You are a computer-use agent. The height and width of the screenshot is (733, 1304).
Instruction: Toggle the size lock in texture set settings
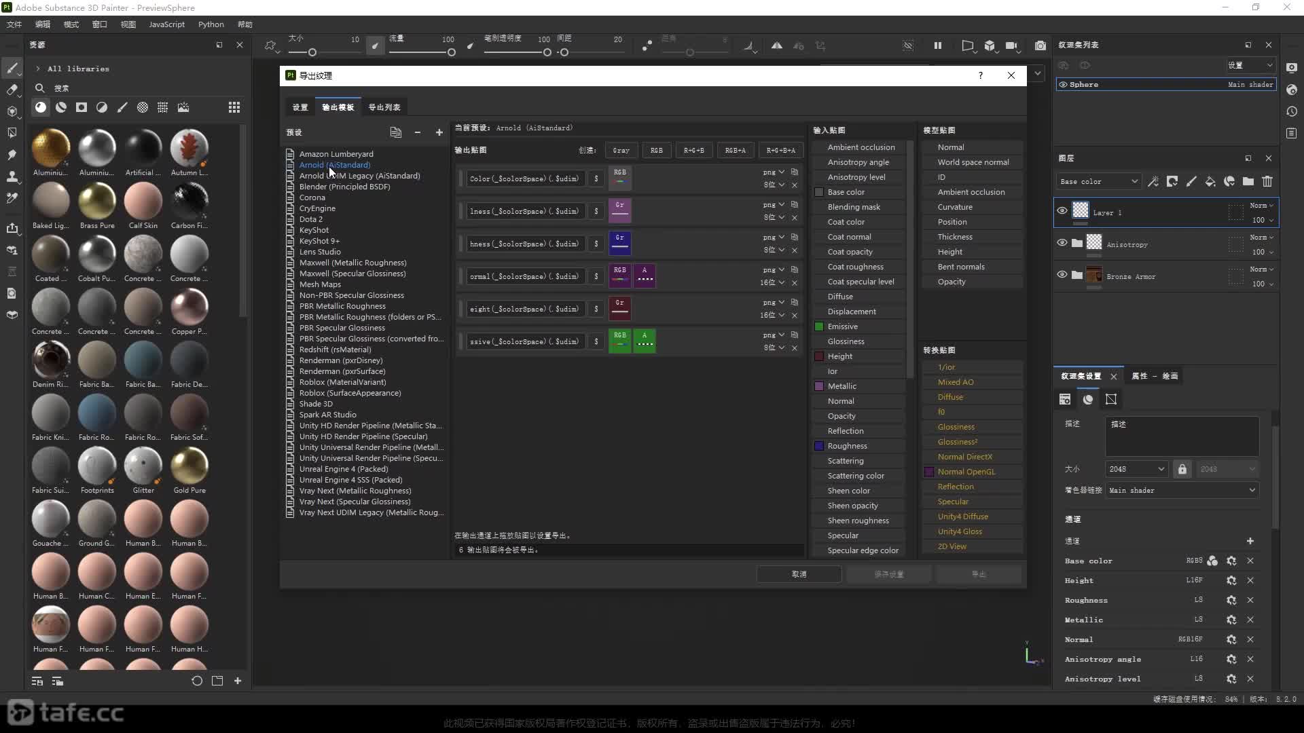[1182, 469]
